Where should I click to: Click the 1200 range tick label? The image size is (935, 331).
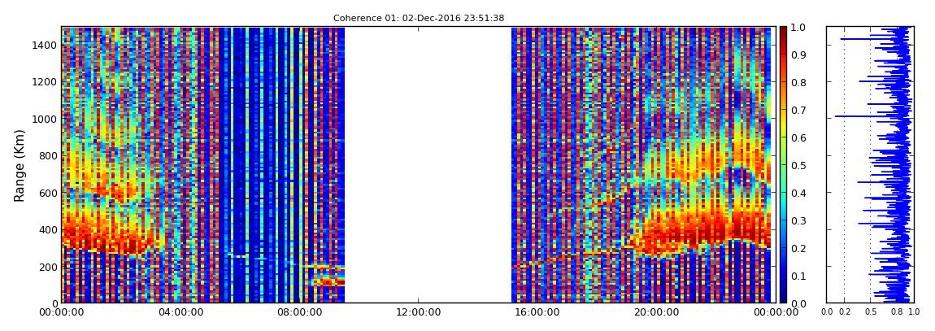pos(46,81)
